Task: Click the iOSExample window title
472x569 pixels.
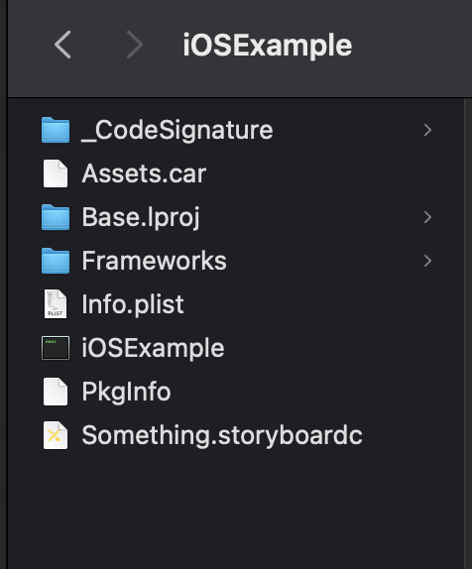Action: [267, 45]
